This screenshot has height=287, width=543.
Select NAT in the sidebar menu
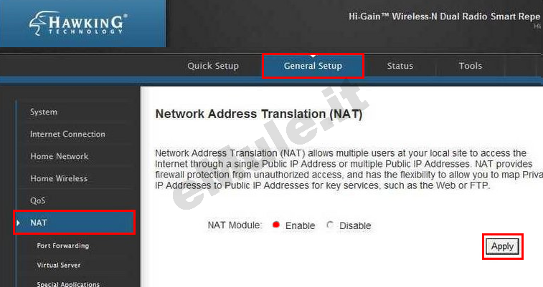[x=74, y=223]
